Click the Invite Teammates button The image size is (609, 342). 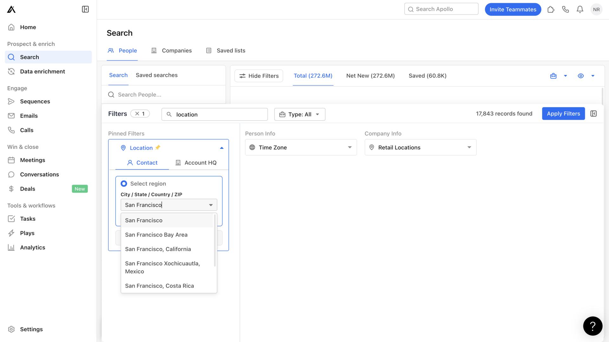(x=513, y=9)
